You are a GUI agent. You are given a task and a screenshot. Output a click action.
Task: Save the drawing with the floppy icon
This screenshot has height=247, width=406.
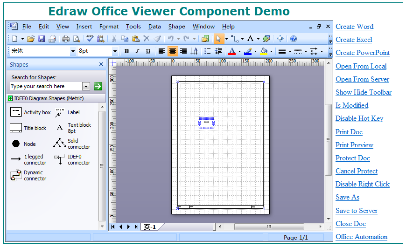point(42,39)
